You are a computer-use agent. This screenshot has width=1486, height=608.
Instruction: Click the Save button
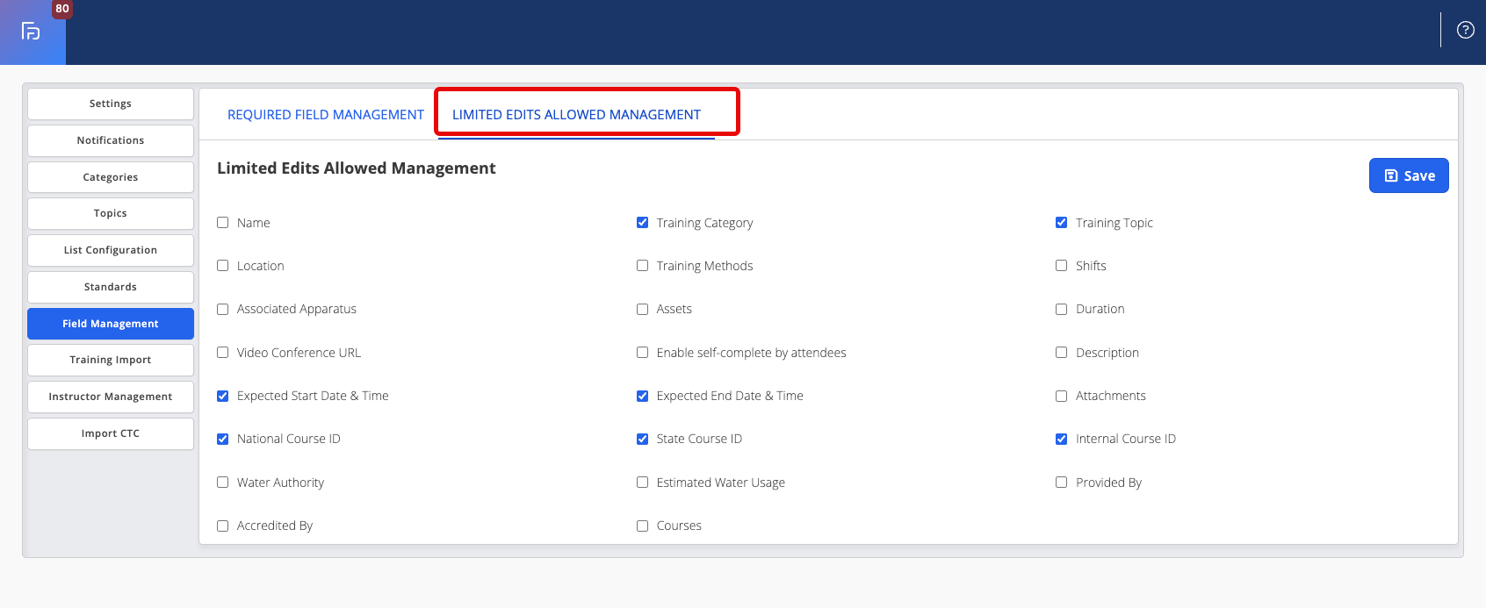point(1409,175)
